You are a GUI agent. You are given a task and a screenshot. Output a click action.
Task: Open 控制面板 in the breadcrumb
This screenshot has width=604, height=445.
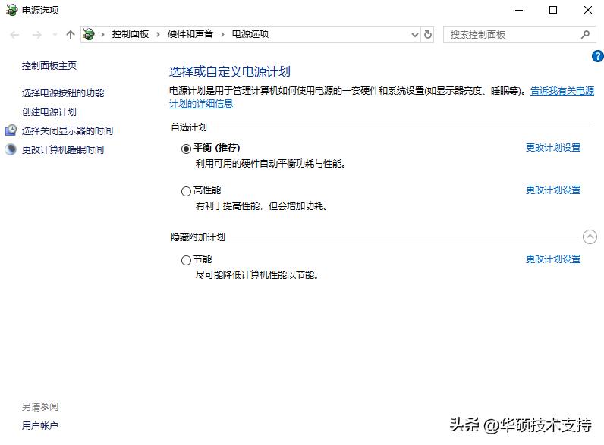pos(131,34)
